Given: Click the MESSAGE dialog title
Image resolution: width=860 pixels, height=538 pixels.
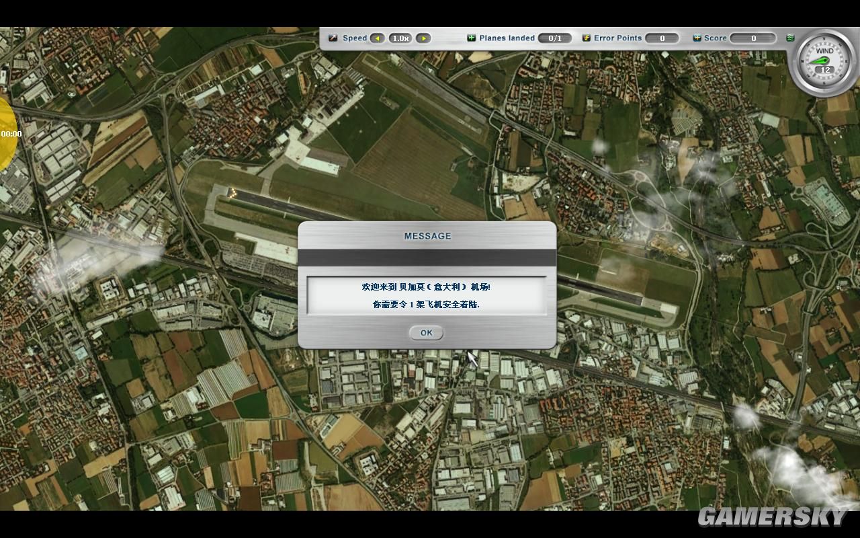Looking at the screenshot, I should 427,236.
